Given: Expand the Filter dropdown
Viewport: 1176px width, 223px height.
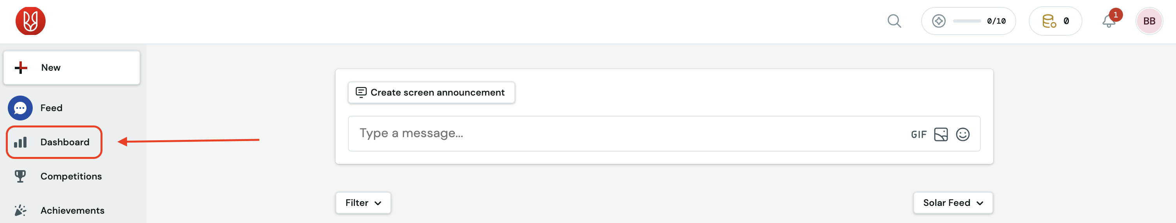Looking at the screenshot, I should tap(363, 202).
